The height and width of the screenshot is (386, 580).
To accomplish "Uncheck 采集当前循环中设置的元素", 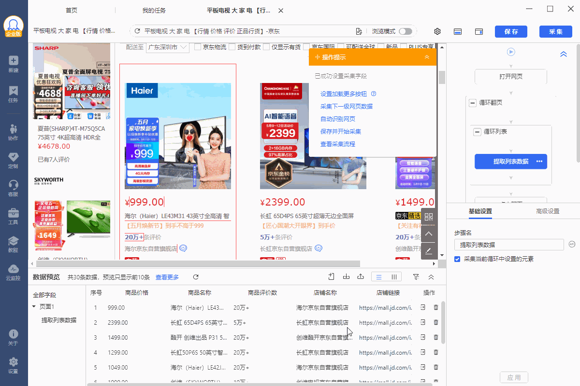I will click(457, 259).
